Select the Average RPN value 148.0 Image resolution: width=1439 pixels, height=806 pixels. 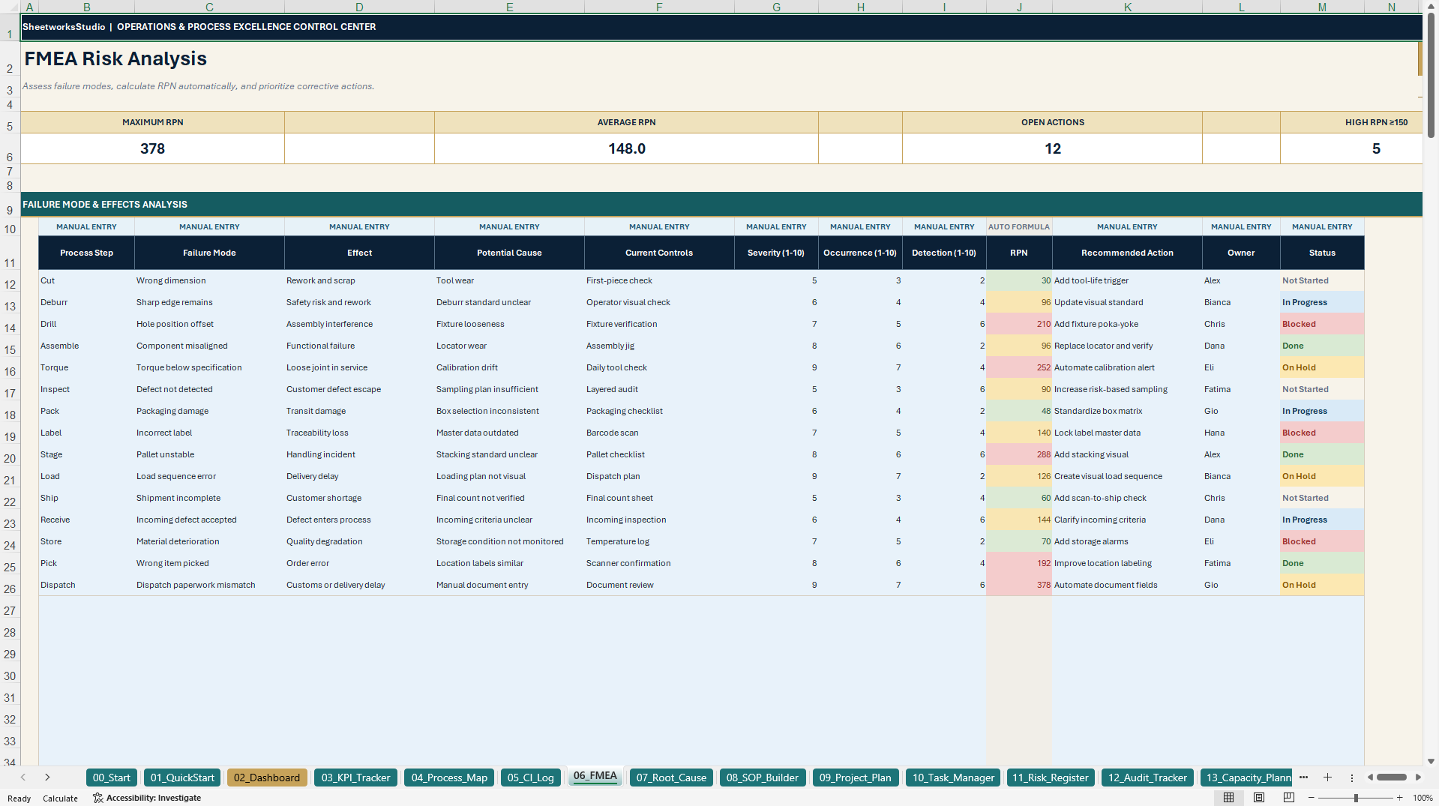pos(626,148)
